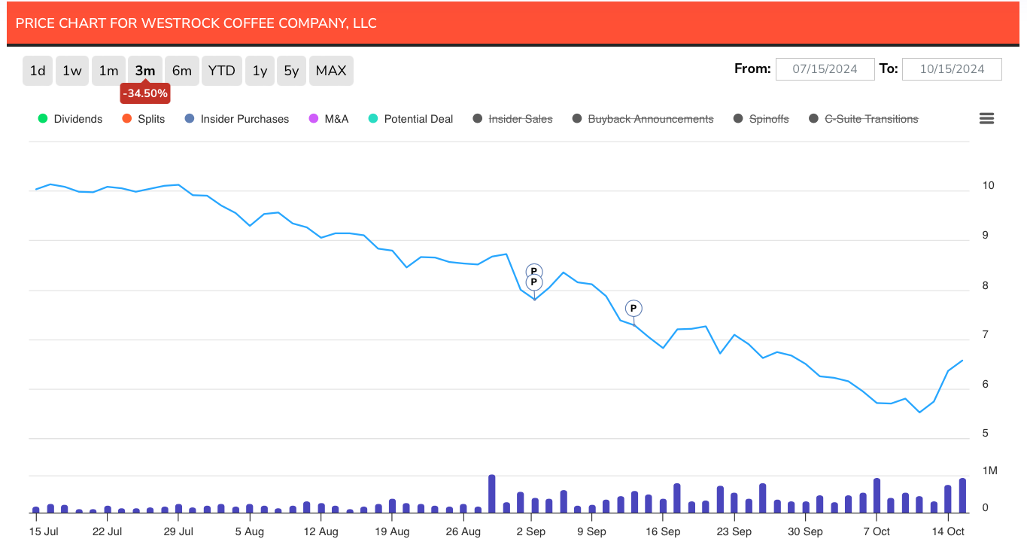Click the -34.50% change badge
Viewport: 1027px width, 545px height.
coord(145,93)
